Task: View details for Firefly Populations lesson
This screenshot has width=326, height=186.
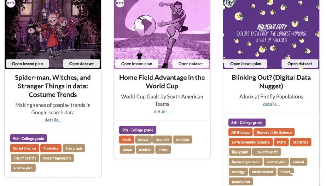Action: [x=271, y=104]
